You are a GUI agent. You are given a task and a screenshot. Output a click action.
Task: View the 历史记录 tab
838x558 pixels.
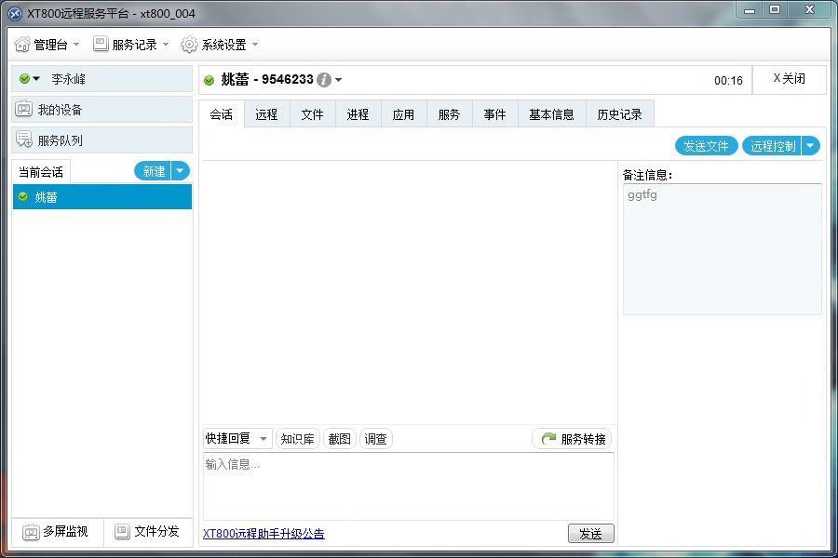pos(620,114)
